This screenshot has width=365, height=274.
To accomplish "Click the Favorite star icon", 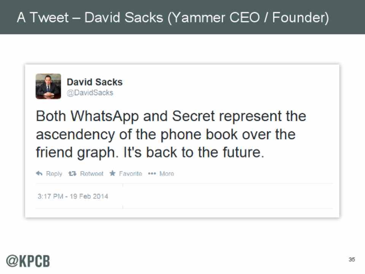I will [x=113, y=174].
